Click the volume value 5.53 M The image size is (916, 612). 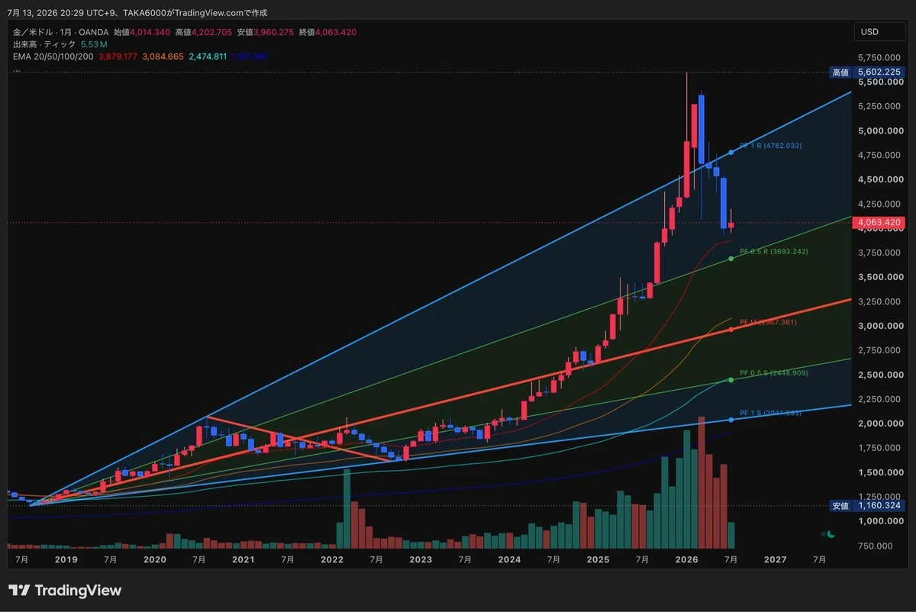pos(94,44)
